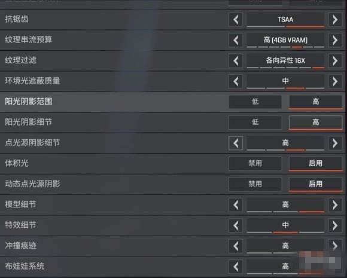The image size is (347, 278).
Task: Enable 动态点光源阴影 with 启用
Action: point(315,184)
